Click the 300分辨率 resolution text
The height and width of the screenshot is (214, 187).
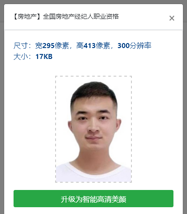coord(134,45)
